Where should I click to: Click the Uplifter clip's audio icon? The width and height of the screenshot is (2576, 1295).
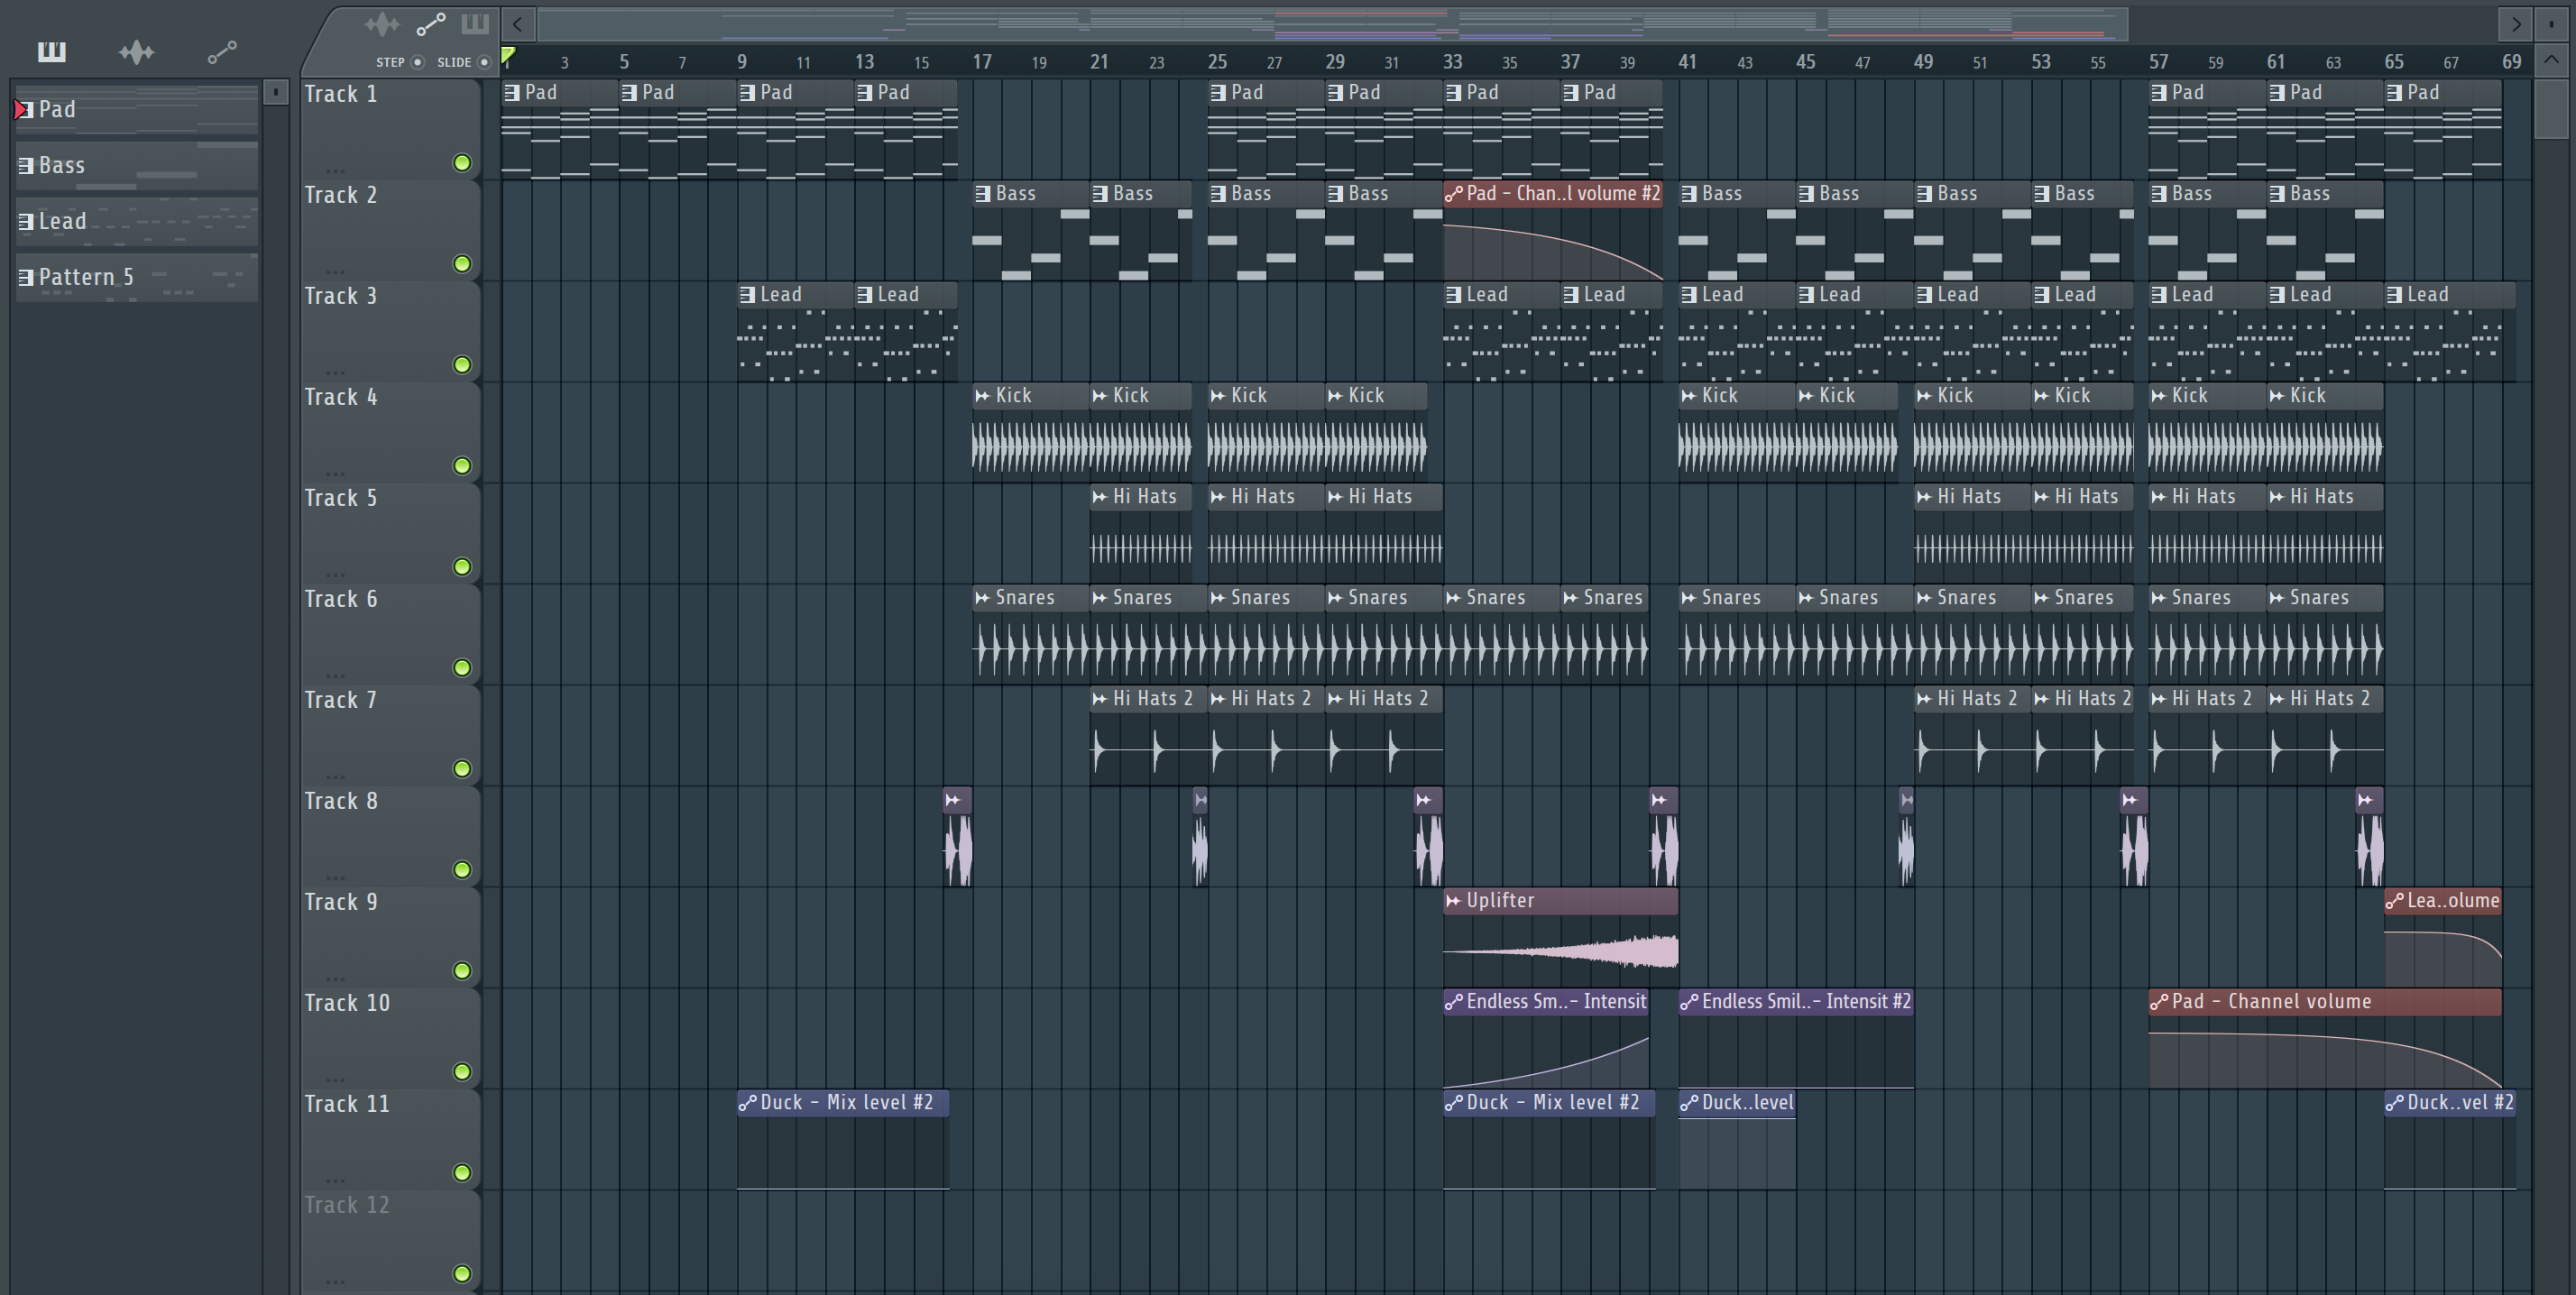tap(1453, 901)
